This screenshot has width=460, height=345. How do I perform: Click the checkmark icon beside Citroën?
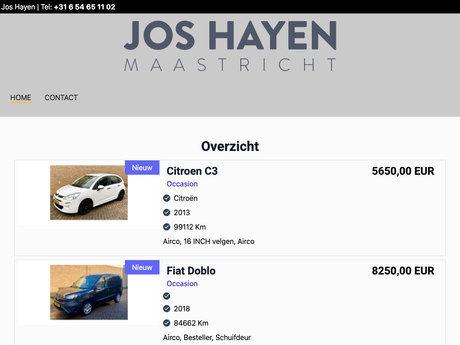click(167, 198)
